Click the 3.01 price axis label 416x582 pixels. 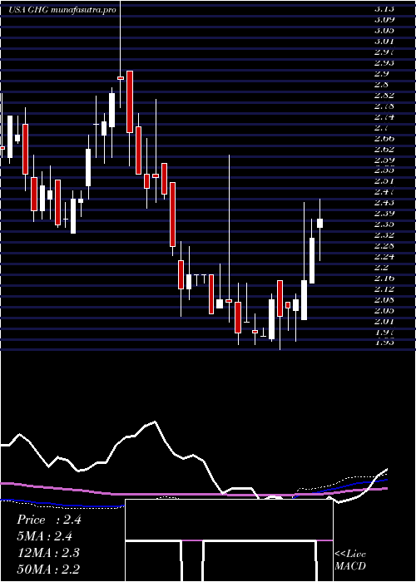[x=384, y=42]
